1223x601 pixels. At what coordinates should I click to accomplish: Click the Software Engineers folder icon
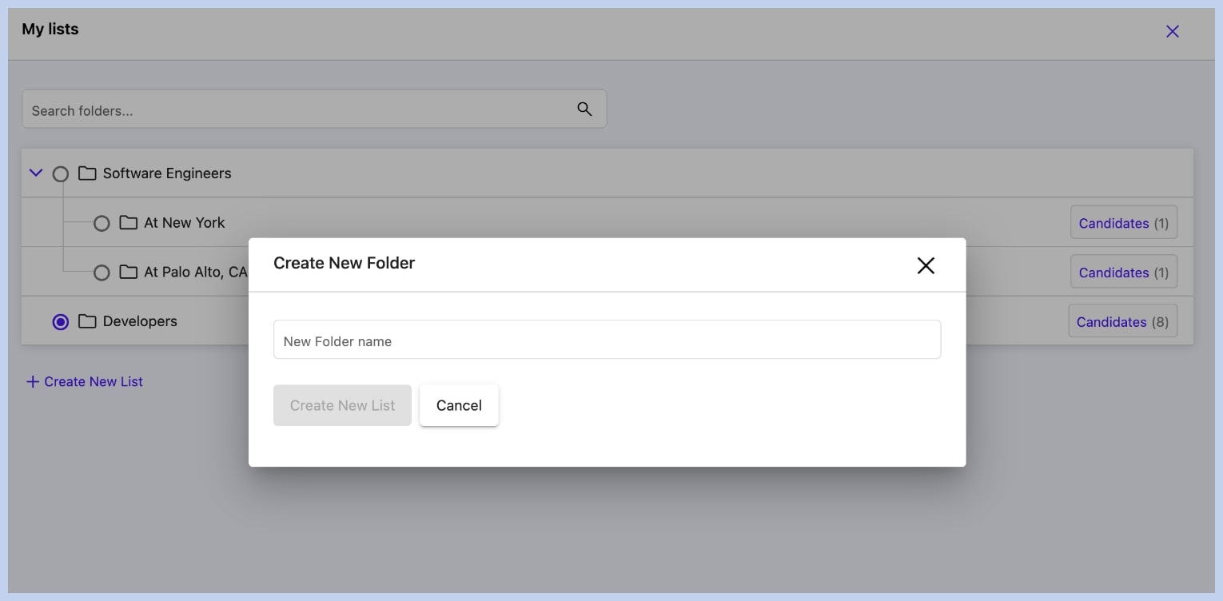[x=87, y=173]
